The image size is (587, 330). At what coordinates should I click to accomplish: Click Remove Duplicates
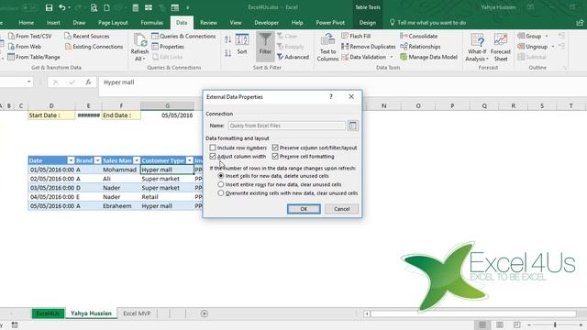pos(369,47)
